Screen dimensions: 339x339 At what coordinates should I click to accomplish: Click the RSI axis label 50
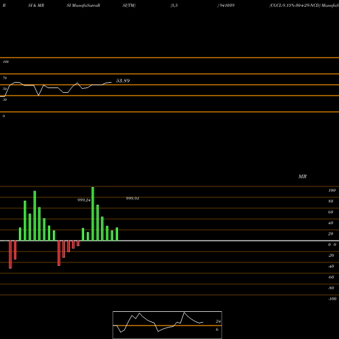(5, 89)
